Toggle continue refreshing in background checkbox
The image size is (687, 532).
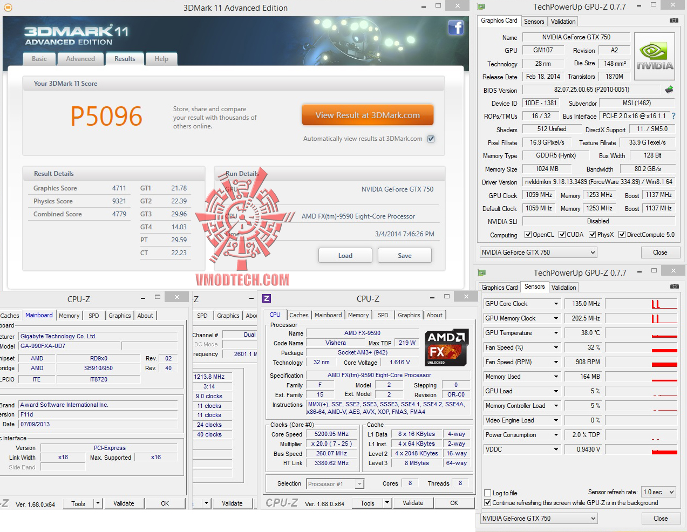pyautogui.click(x=488, y=503)
